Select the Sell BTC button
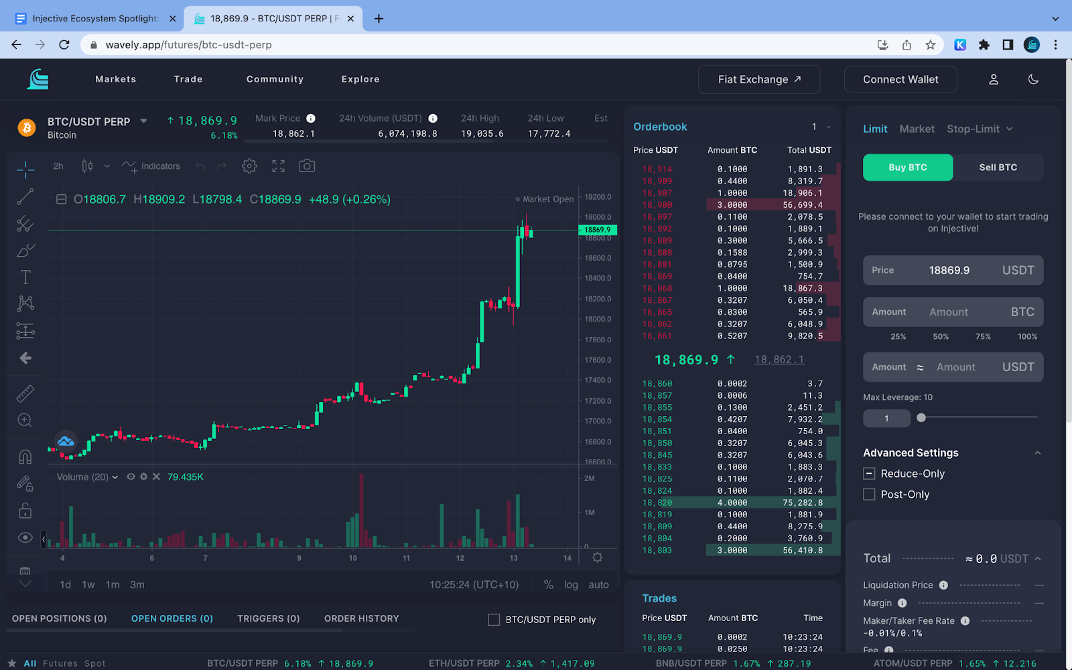Image resolution: width=1072 pixels, height=670 pixels. (x=998, y=167)
